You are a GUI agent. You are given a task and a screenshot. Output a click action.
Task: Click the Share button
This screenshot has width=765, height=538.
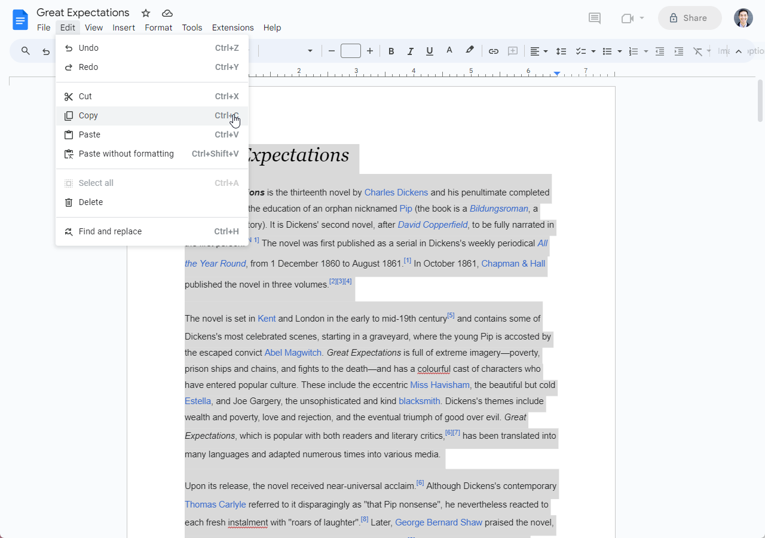(690, 18)
